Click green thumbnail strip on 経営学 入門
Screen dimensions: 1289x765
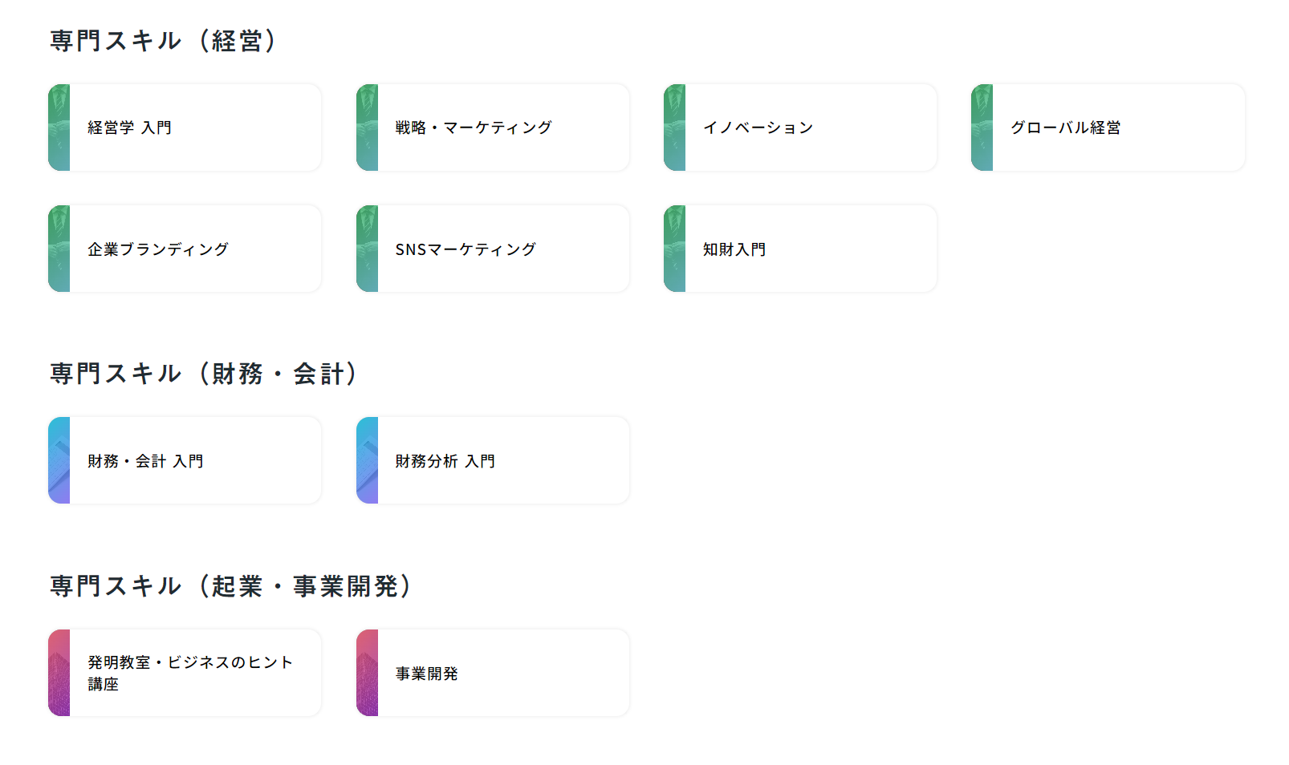[59, 127]
